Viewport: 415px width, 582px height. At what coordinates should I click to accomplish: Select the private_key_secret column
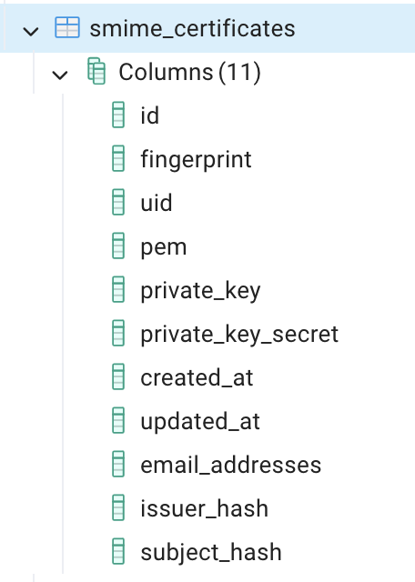pyautogui.click(x=239, y=334)
